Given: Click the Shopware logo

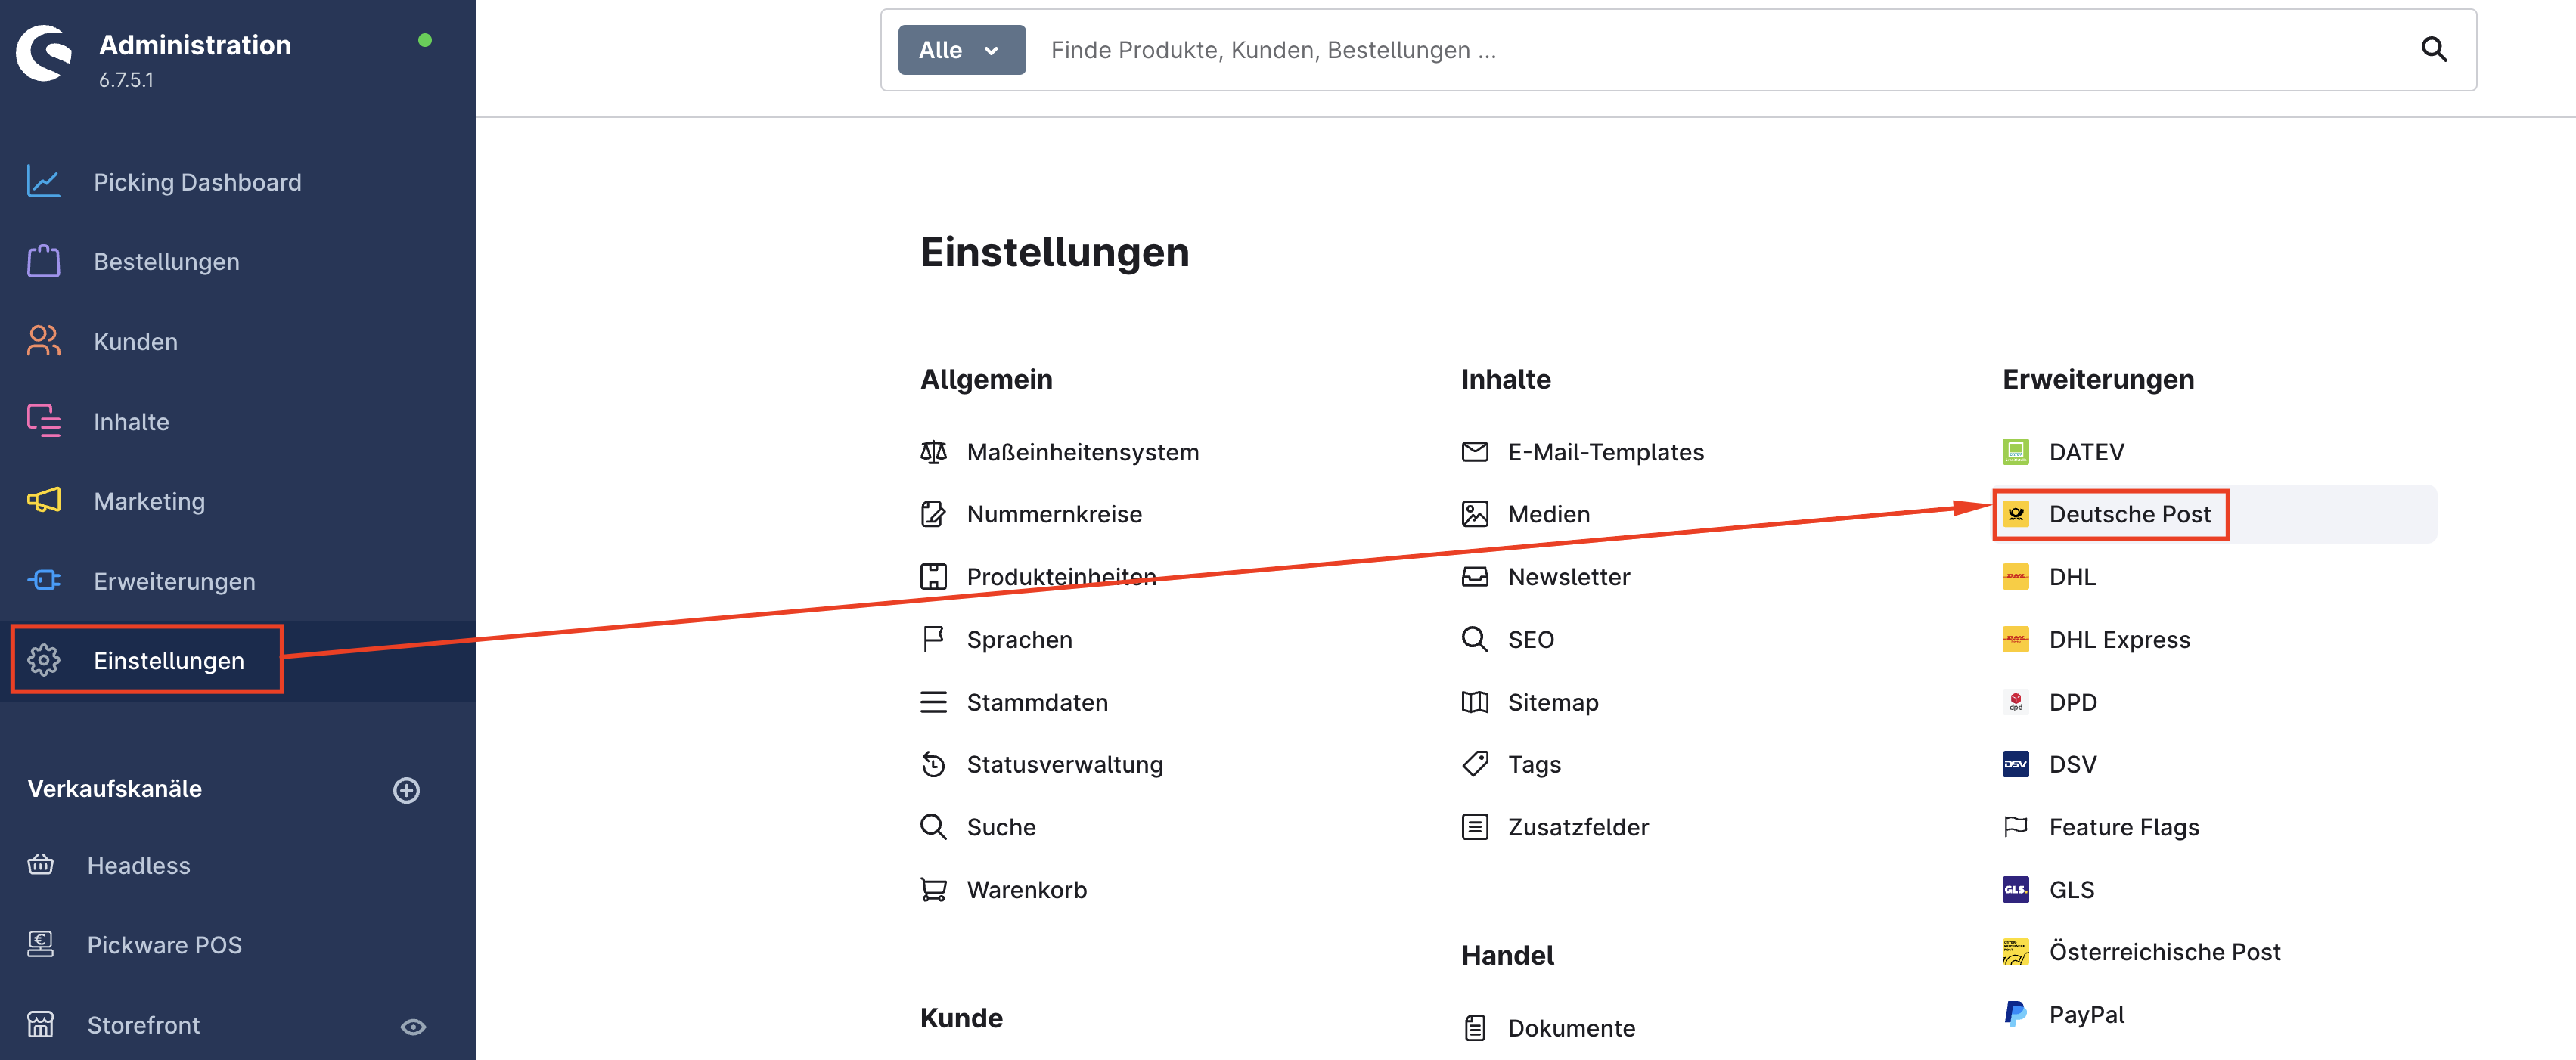Looking at the screenshot, I should point(44,53).
